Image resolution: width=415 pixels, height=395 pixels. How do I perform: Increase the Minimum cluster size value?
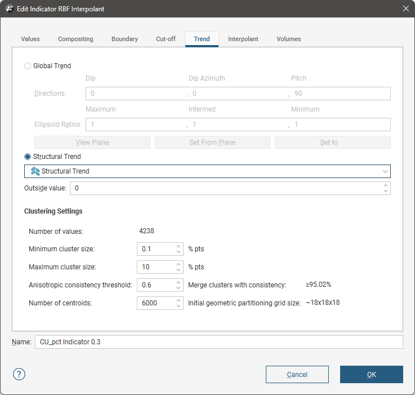click(x=179, y=246)
